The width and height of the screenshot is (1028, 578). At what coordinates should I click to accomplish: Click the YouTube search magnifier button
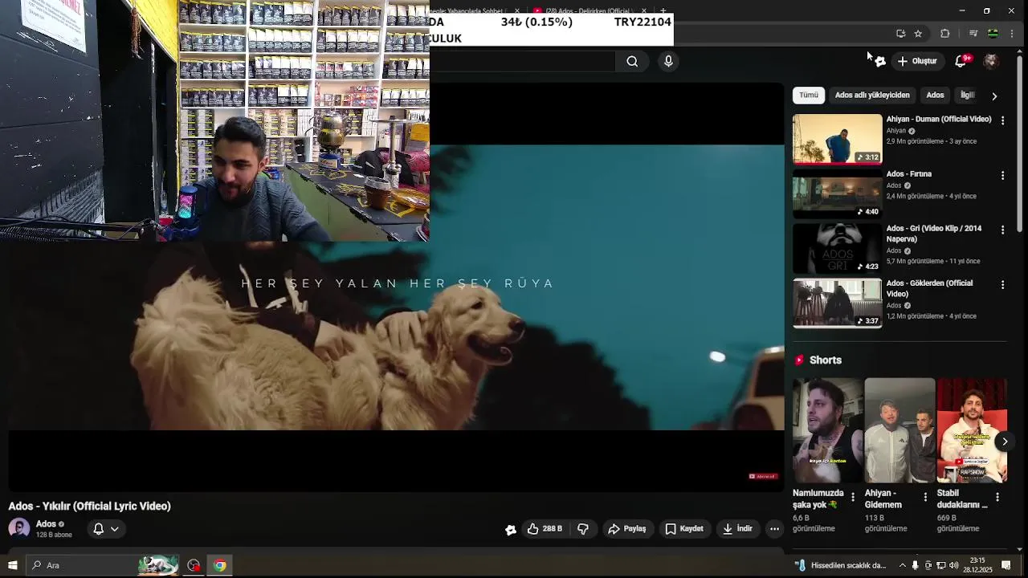(632, 61)
